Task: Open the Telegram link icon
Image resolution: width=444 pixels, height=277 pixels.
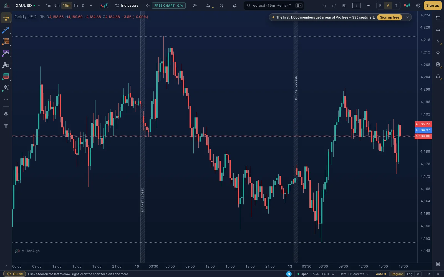Action: pyautogui.click(x=289, y=274)
